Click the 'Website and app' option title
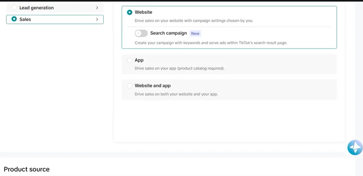The width and height of the screenshot is (363, 176). click(152, 86)
